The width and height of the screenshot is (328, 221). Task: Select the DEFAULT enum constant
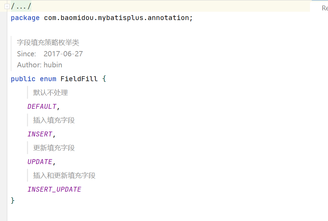pos(42,107)
